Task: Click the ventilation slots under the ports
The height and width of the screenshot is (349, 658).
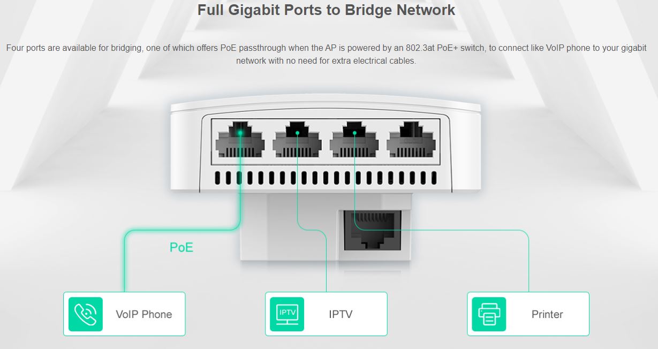Action: click(x=326, y=178)
